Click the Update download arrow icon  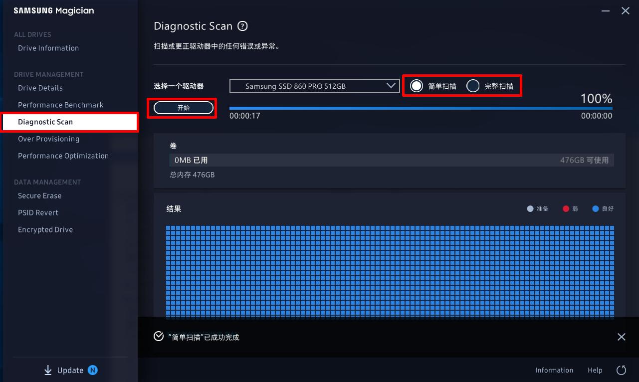[x=48, y=370]
